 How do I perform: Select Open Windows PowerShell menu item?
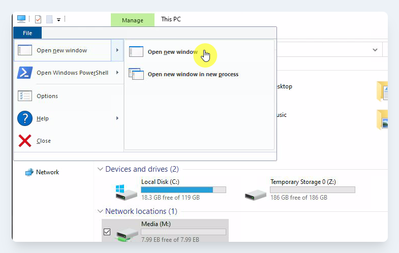68,73
